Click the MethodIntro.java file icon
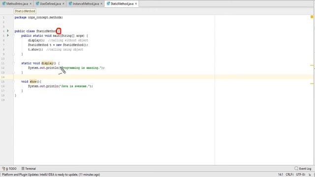This screenshot has width=315, height=177. [4, 3]
